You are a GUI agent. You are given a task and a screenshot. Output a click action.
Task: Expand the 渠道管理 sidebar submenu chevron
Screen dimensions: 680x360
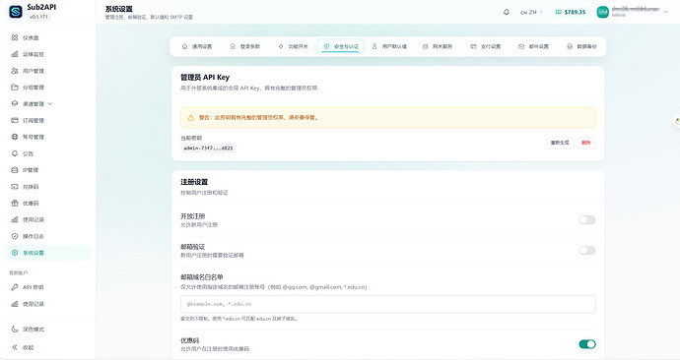pos(50,104)
